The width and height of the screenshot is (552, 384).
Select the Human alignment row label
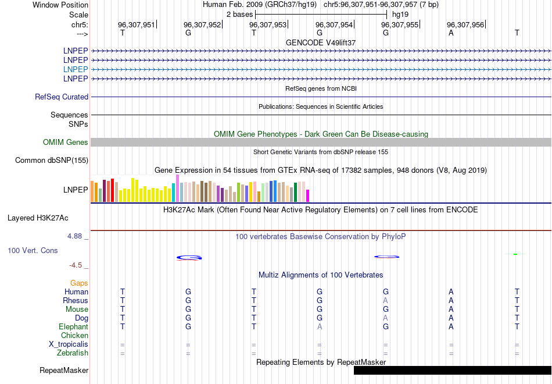tap(76, 292)
